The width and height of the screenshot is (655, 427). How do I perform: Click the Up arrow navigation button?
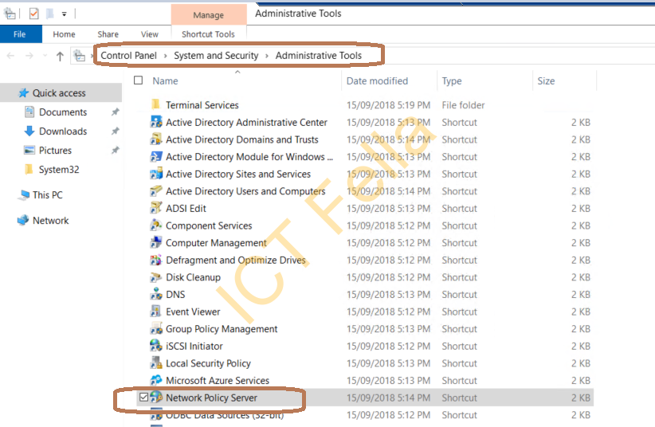tap(60, 56)
